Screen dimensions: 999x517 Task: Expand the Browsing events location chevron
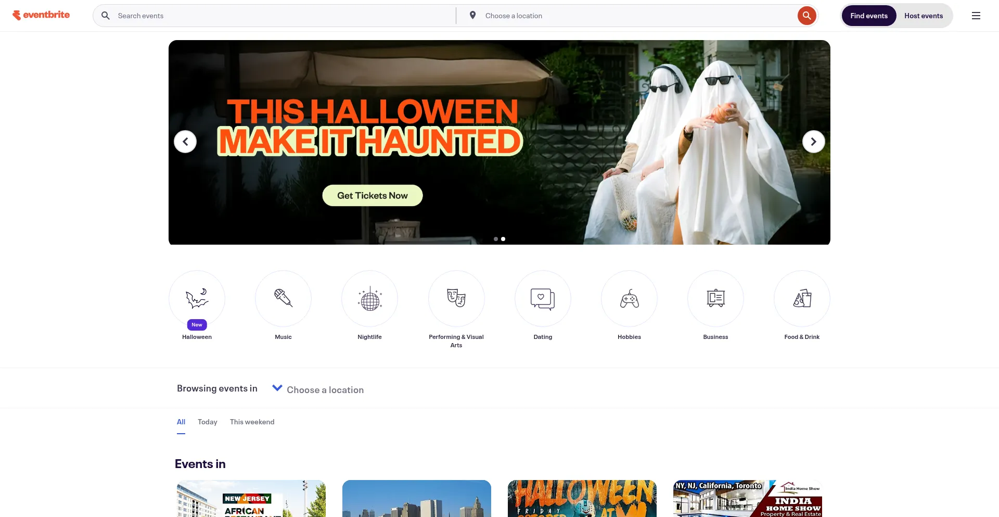[x=277, y=388]
